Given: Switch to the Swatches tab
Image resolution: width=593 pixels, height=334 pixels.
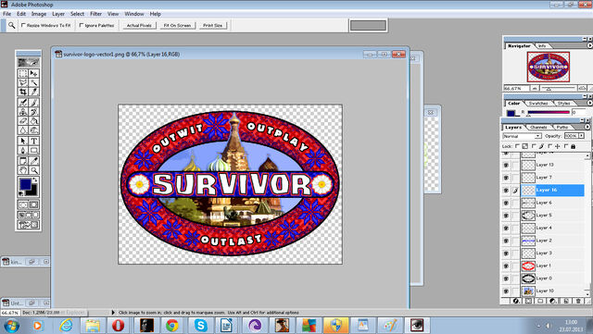Looking at the screenshot, I should [538, 103].
